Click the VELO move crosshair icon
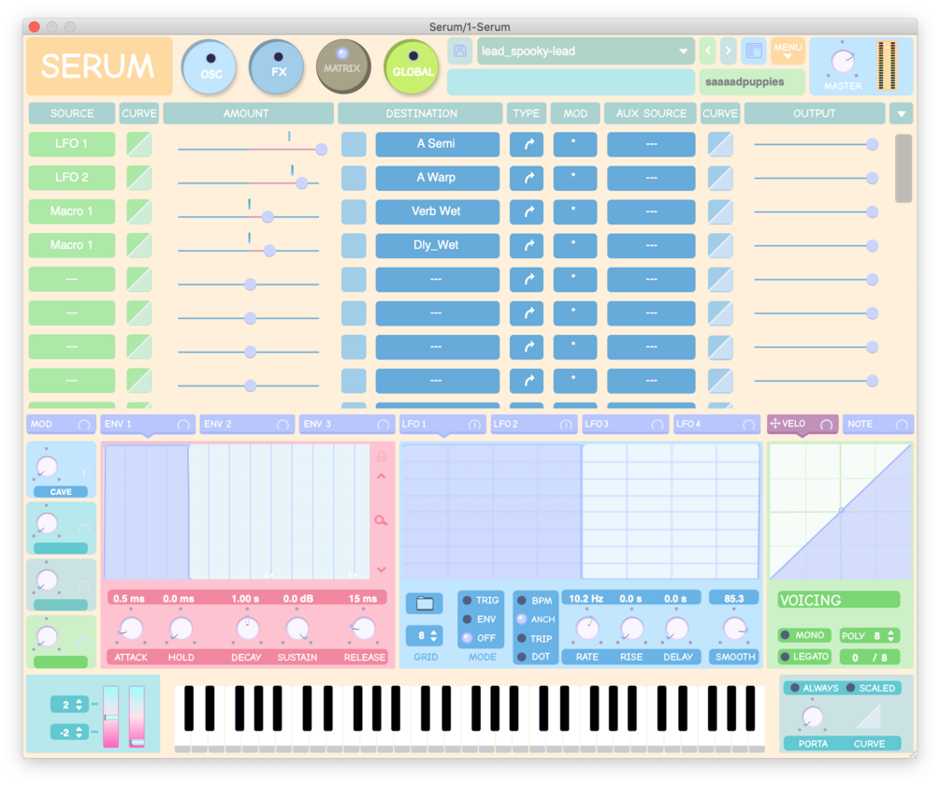The width and height of the screenshot is (940, 785). 774,424
